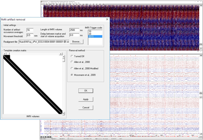Click the template matrix scroll-up arrow
Image resolution: width=203 pixels, height=140 pixels.
click(64, 57)
